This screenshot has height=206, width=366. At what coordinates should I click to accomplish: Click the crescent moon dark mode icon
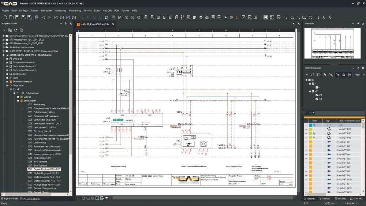coord(237,18)
